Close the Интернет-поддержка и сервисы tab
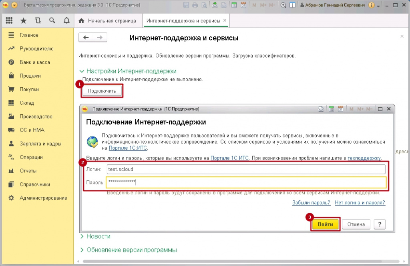This screenshot has height=266, width=410. (x=225, y=20)
